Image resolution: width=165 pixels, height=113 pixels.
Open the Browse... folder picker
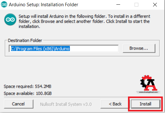139,48
